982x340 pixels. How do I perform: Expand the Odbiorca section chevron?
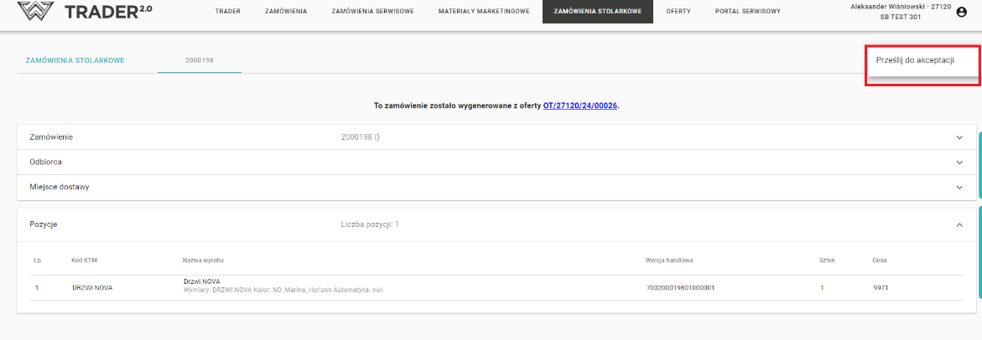(959, 162)
